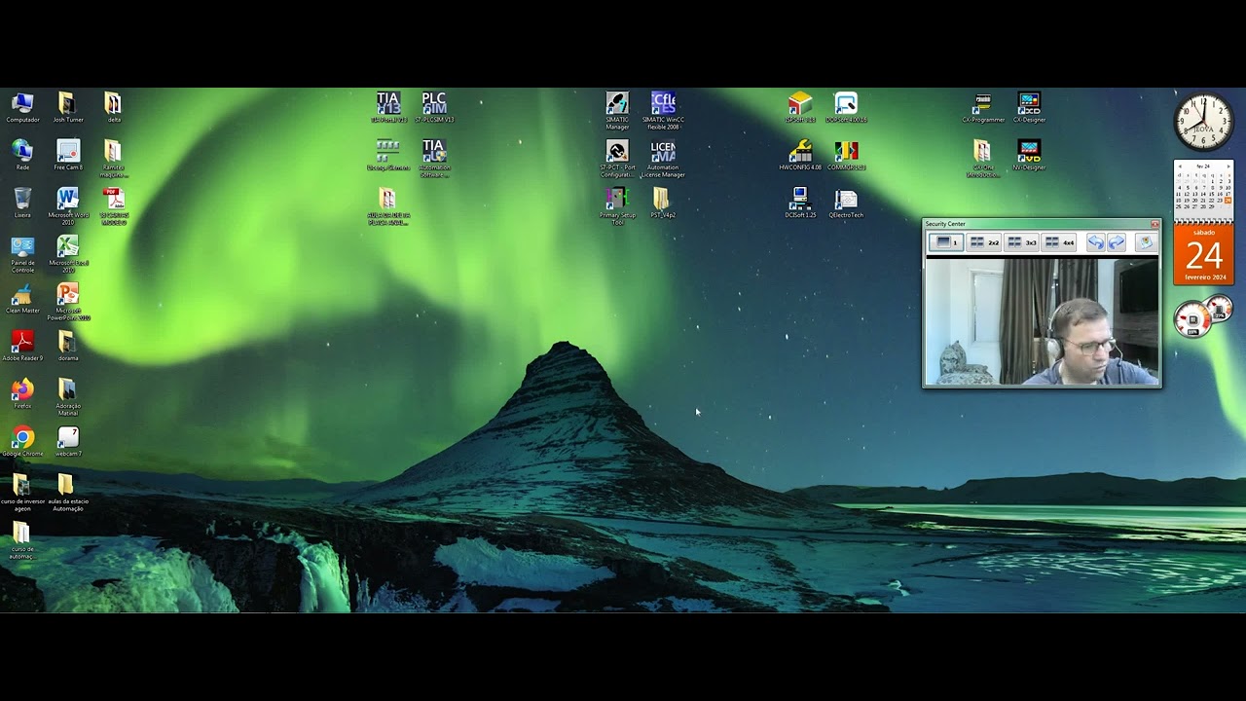This screenshot has width=1246, height=701.
Task: Open the Lixeira recycle bin
Action: pyautogui.click(x=22, y=203)
